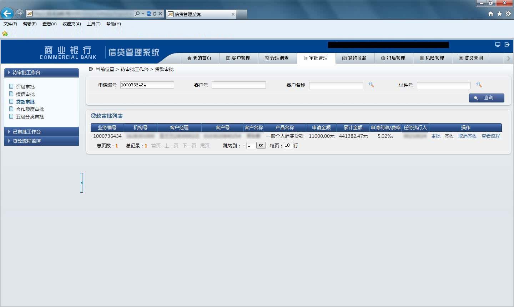Click the 申请编号 input field
Screen dimensions: 514x307
[x=147, y=85]
